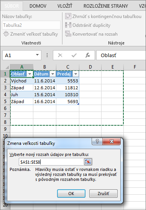The image size is (146, 210).
Task: Click the formula bar options dots
Action: (x=47, y=55)
